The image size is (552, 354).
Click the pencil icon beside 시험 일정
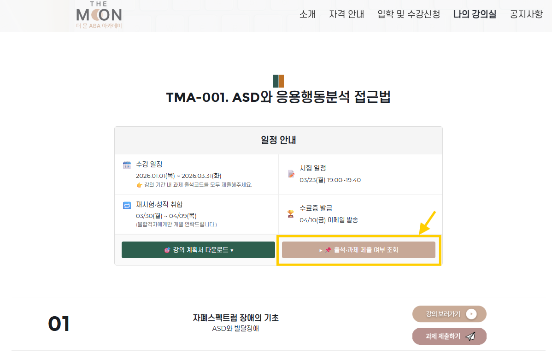coord(291,174)
